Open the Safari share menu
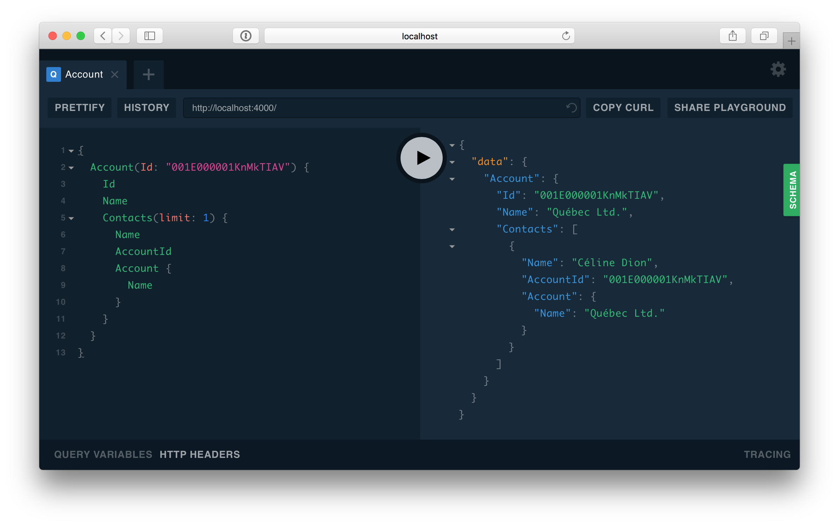Viewport: 839px width, 526px height. pyautogui.click(x=732, y=36)
